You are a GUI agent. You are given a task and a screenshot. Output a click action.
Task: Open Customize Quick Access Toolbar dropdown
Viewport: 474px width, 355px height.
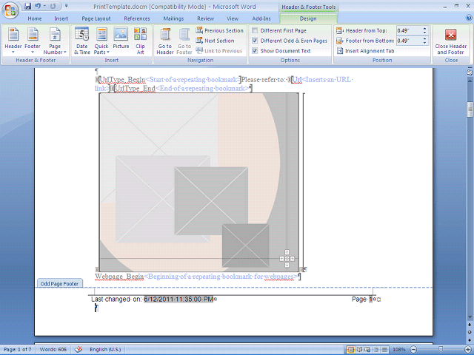coord(66,6)
